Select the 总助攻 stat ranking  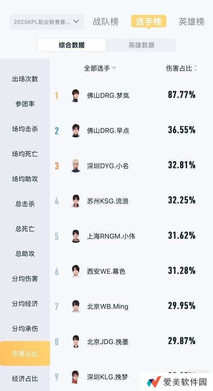[23, 254]
